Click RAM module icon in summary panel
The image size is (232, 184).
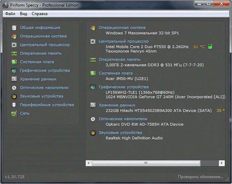(x=93, y=60)
